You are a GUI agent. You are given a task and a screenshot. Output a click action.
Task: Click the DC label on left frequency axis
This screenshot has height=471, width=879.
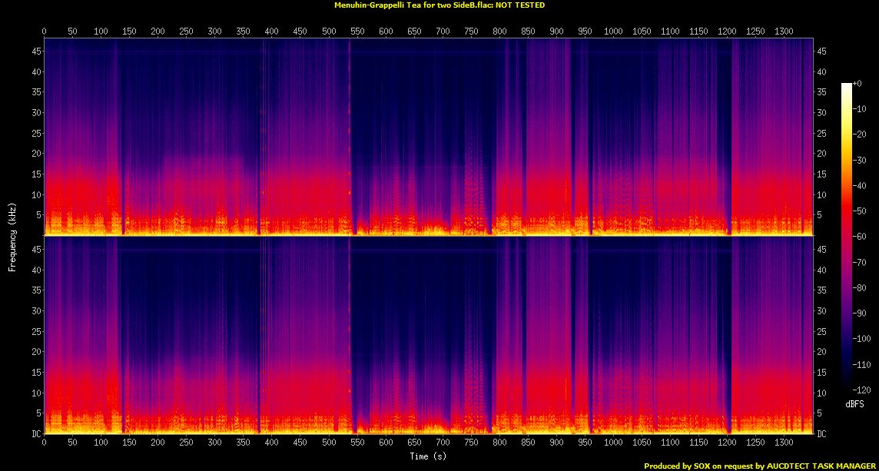coord(36,434)
